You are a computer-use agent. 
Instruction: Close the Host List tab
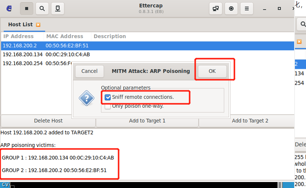coord(38,25)
